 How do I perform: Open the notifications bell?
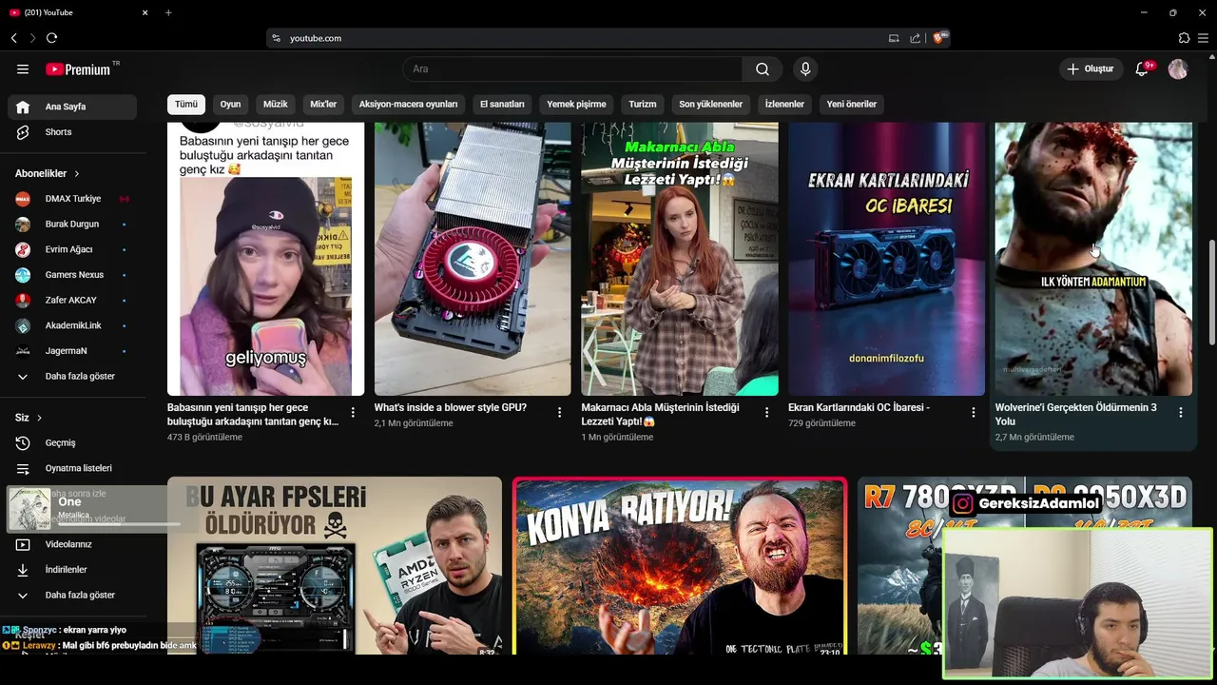tap(1144, 68)
